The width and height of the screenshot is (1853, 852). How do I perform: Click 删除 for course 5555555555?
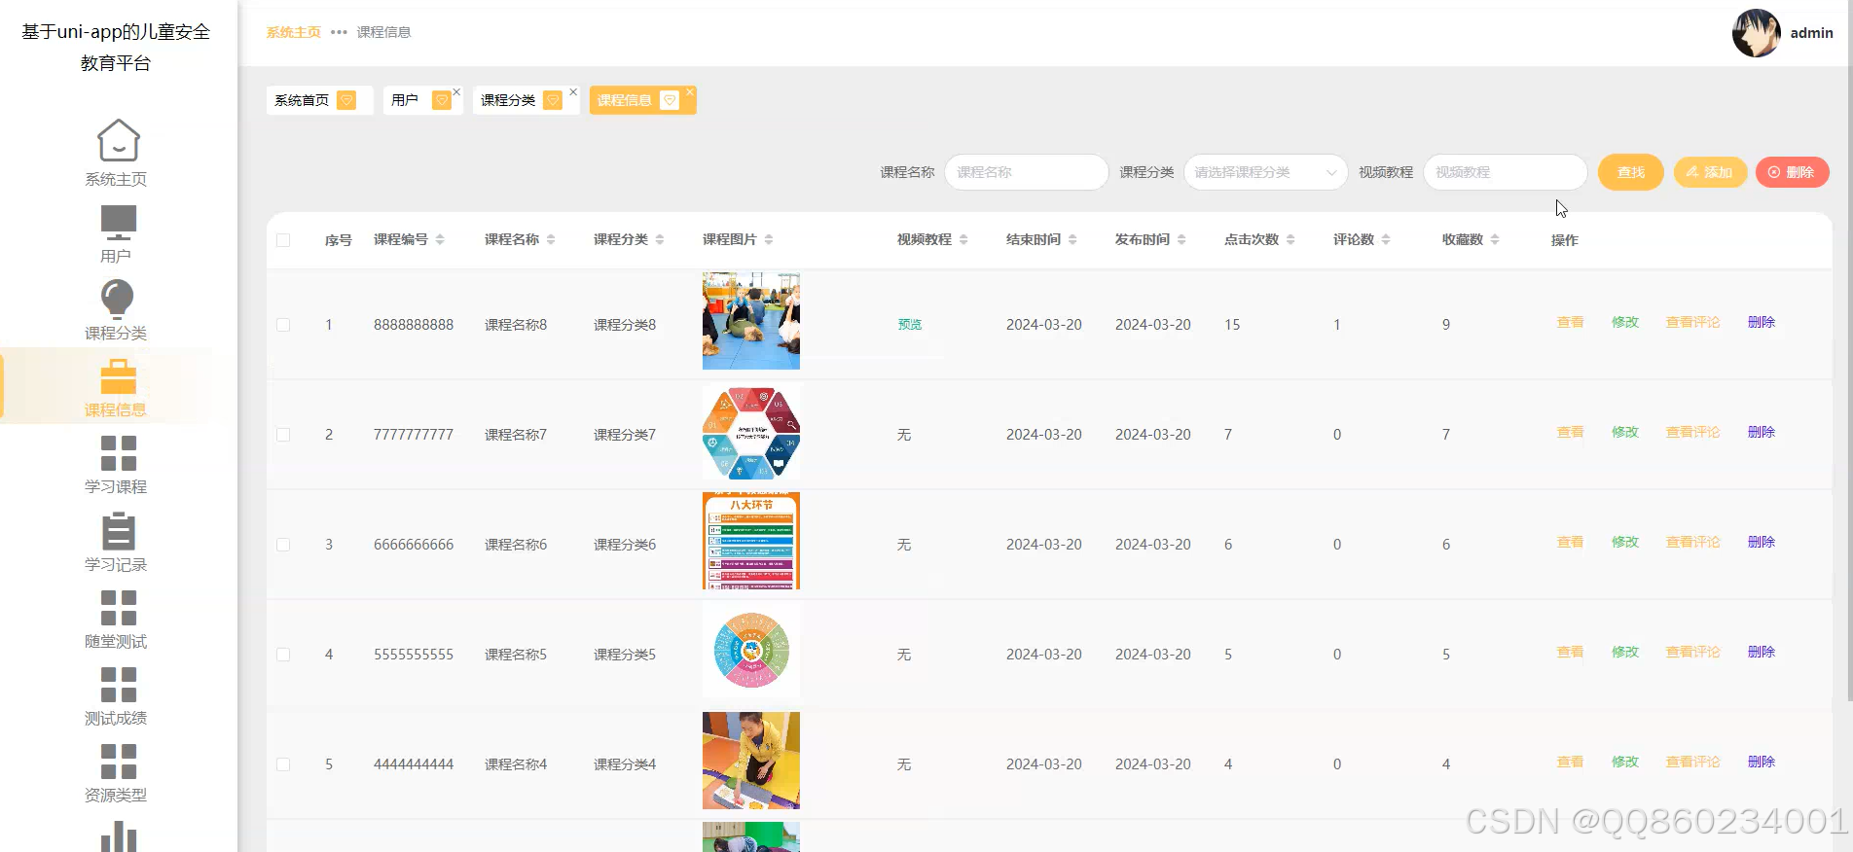(x=1762, y=652)
